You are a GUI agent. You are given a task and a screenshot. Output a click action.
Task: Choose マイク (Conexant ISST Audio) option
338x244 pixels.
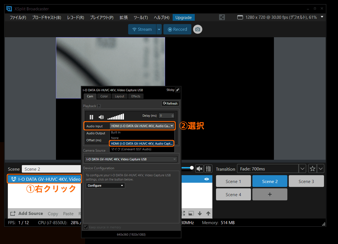coord(142,149)
